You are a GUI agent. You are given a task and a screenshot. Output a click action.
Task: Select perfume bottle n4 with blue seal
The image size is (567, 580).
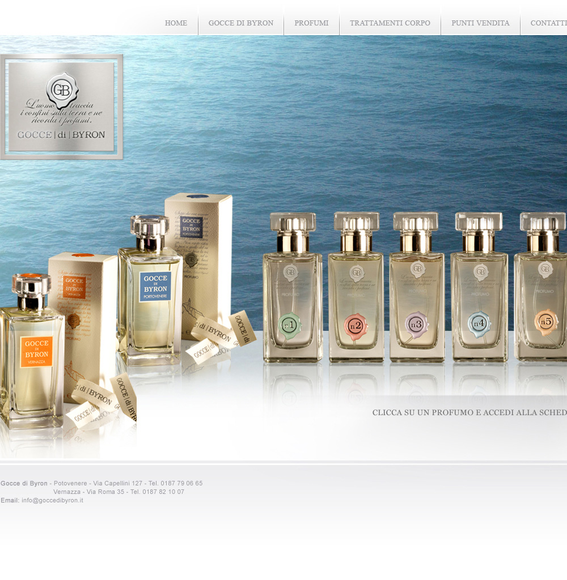click(479, 287)
